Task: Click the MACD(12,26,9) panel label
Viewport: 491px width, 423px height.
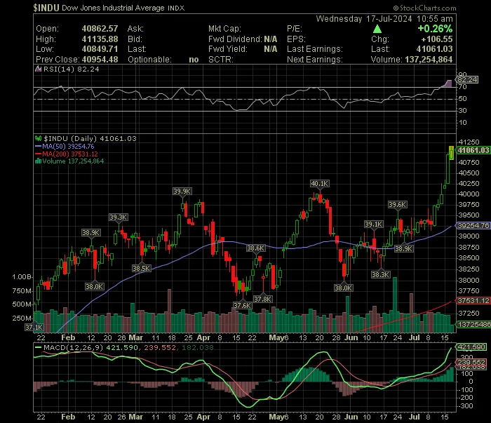Action: coord(73,347)
